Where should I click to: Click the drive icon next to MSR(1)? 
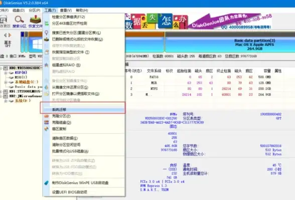(x=11, y=77)
